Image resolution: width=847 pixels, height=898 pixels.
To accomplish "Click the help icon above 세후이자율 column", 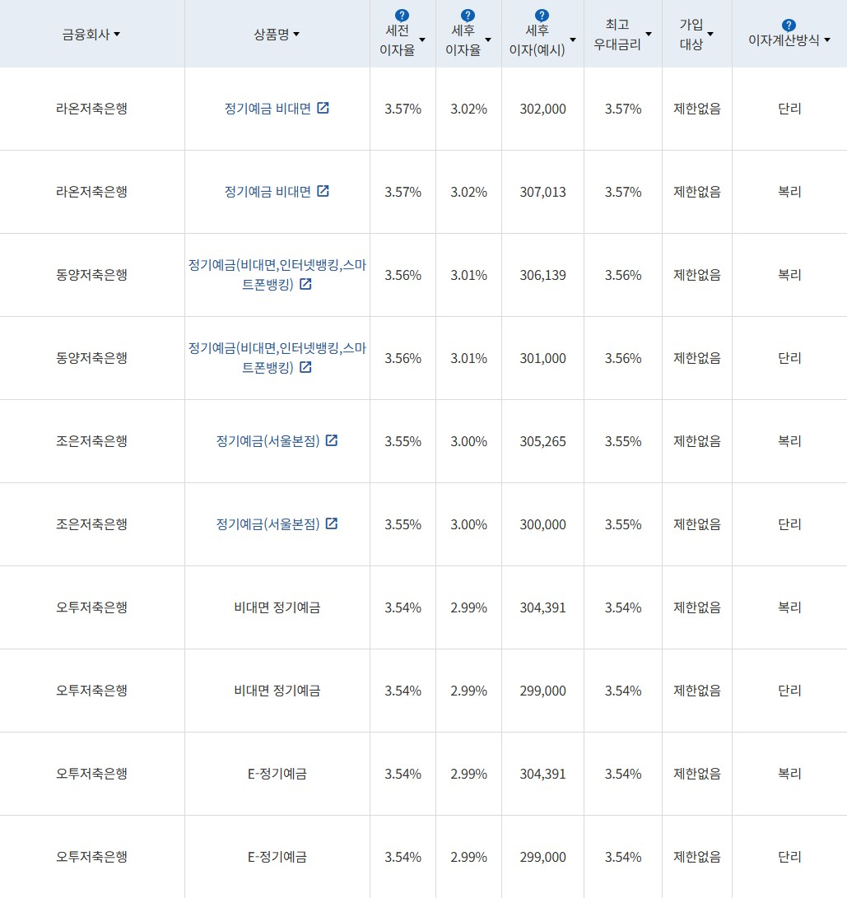I will coord(468,14).
